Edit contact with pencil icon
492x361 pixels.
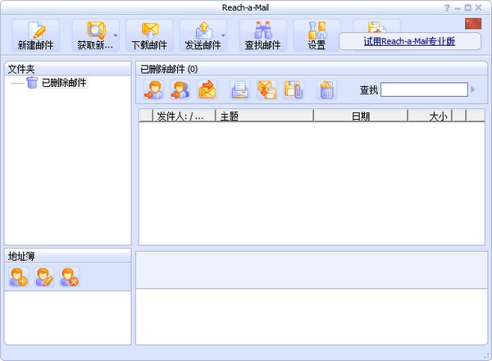[44, 277]
